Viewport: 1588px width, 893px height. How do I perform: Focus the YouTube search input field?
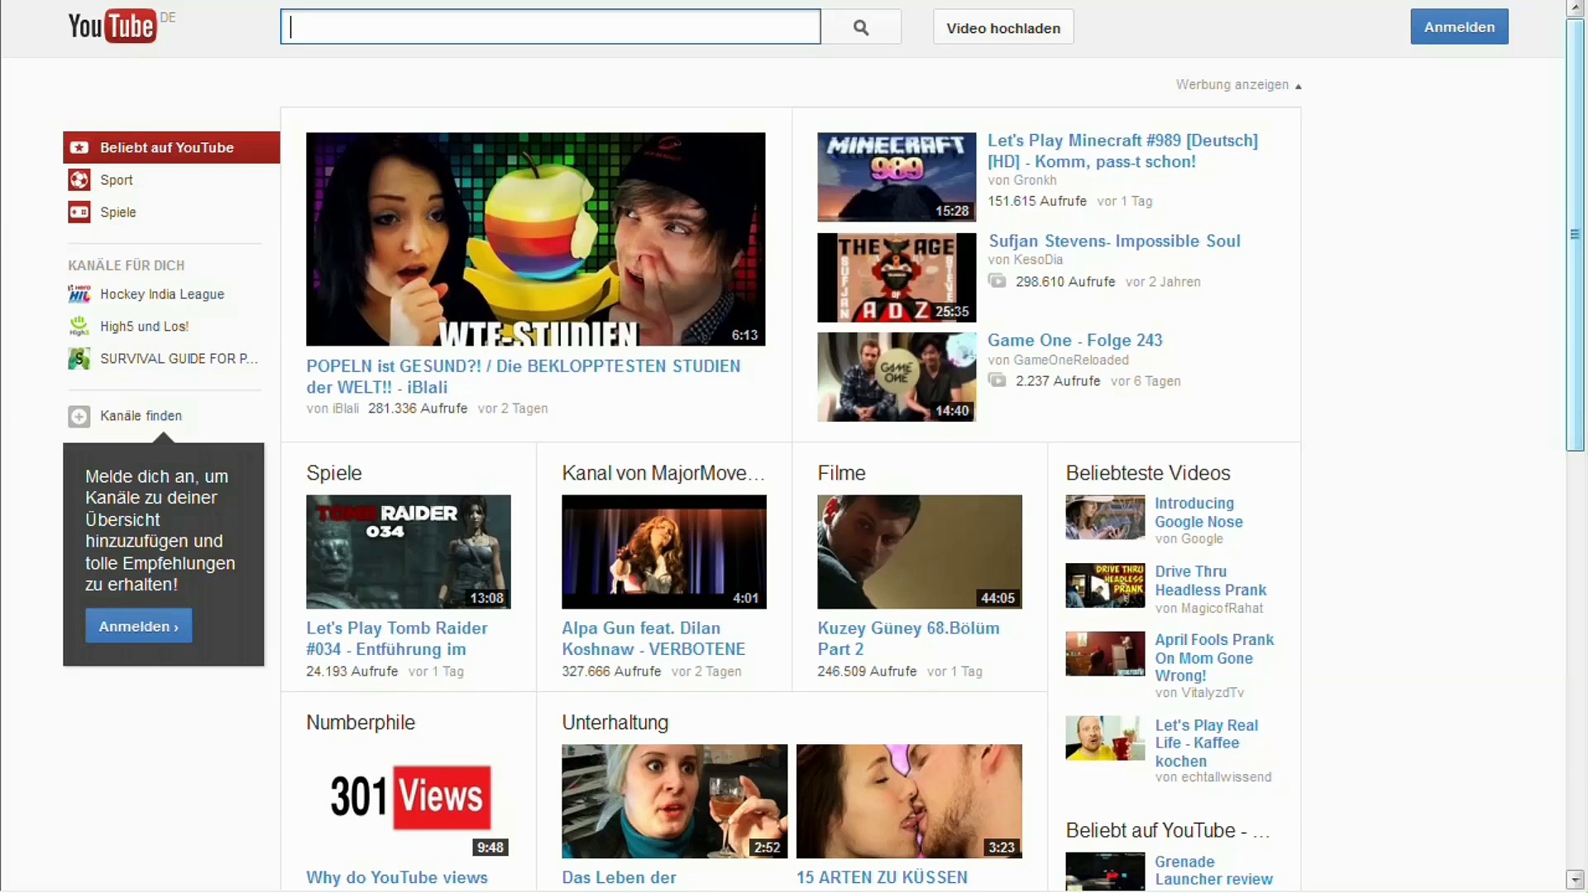pyautogui.click(x=550, y=27)
